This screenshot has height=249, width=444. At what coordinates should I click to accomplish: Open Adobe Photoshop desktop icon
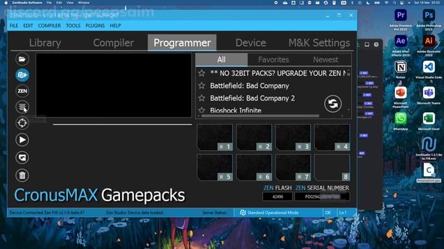click(429, 15)
